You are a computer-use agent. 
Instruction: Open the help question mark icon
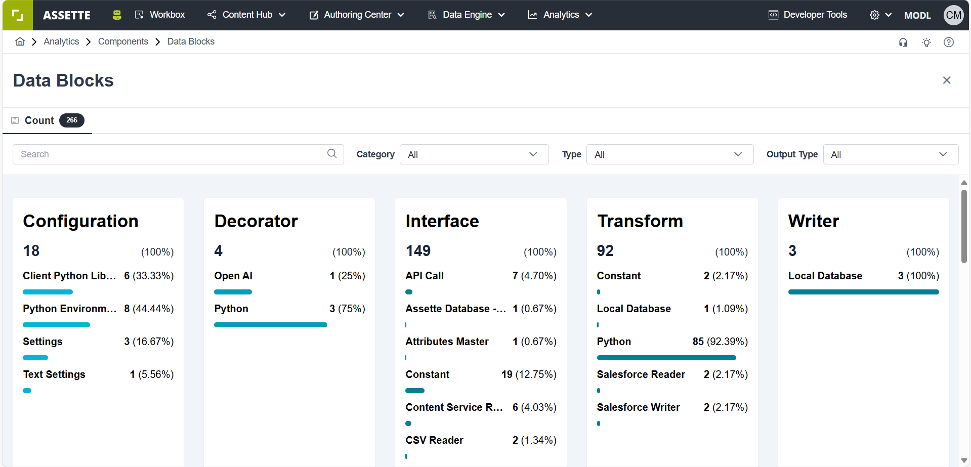click(x=949, y=43)
